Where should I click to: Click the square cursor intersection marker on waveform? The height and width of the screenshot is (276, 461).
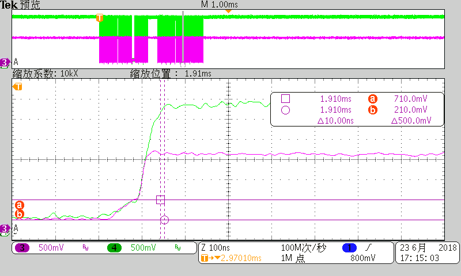[x=160, y=200]
